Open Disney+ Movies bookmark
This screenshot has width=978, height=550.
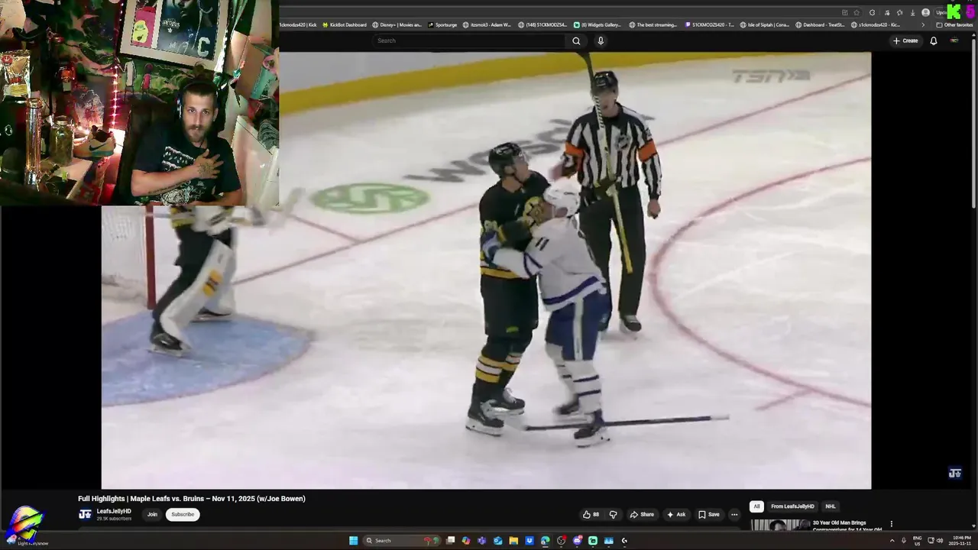[x=397, y=24]
